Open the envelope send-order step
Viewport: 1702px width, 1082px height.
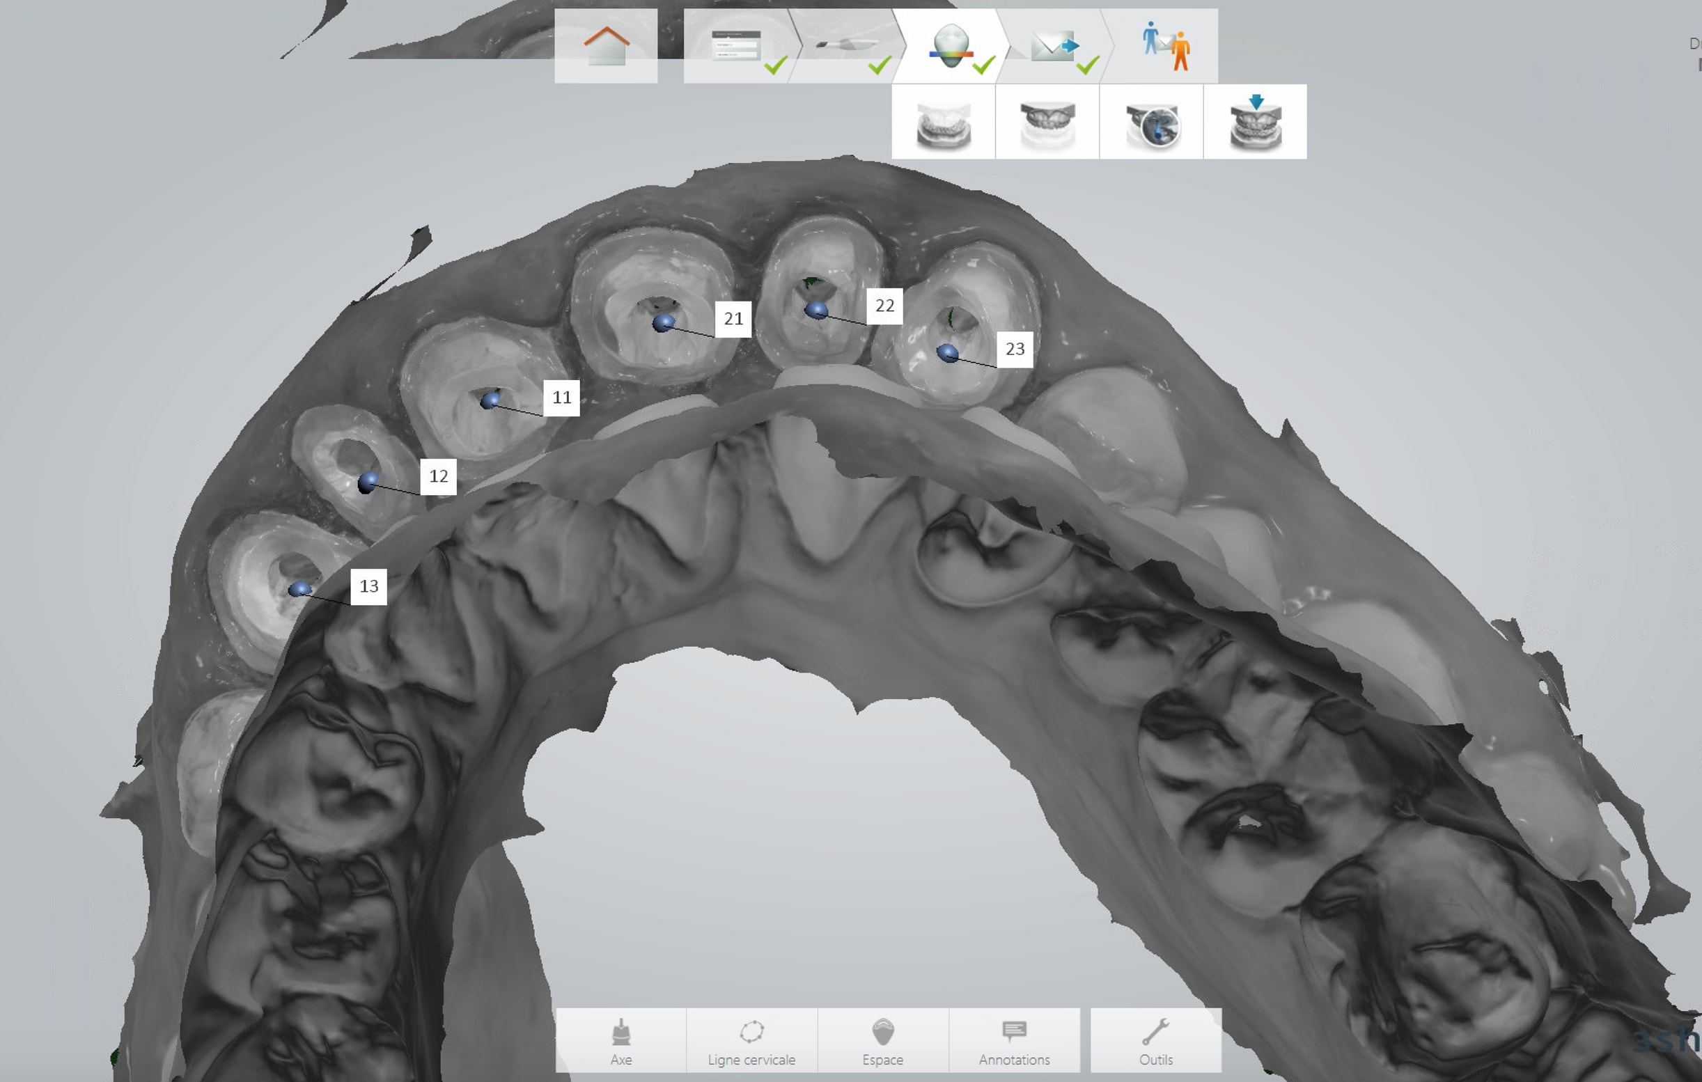(x=1053, y=47)
